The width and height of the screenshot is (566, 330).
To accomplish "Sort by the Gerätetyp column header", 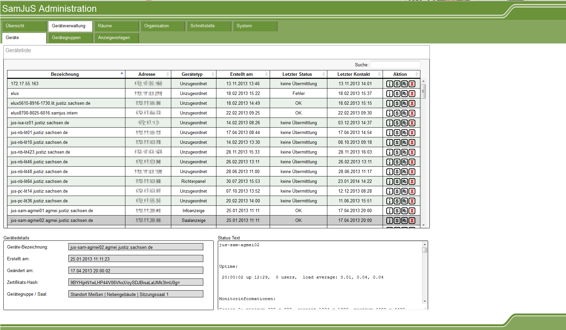I will click(x=193, y=74).
